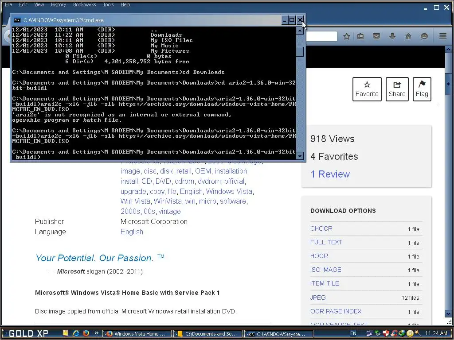The height and width of the screenshot is (340, 454).
Task: Click cmd window scrollbar down arrow
Action: (x=300, y=156)
